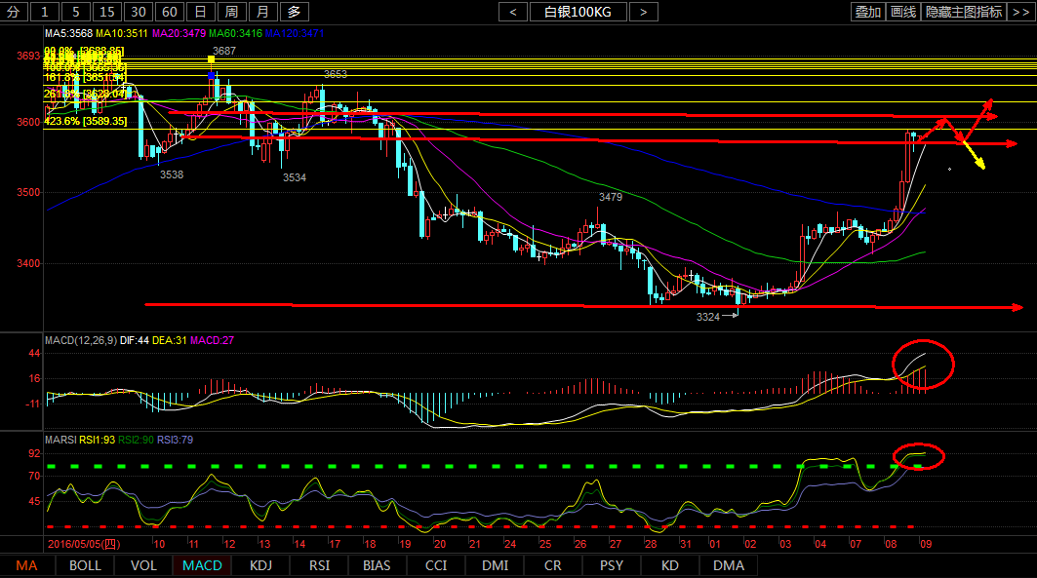The width and height of the screenshot is (1037, 578).
Task: Switch to 1-minute chart period
Action: pos(45,12)
